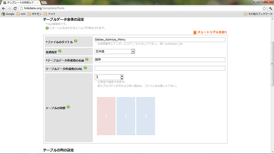Click the file title field with Sabae_Azimiya_Menu
Viewport: 274px width, 154px height.
pyautogui.click(x=160, y=40)
